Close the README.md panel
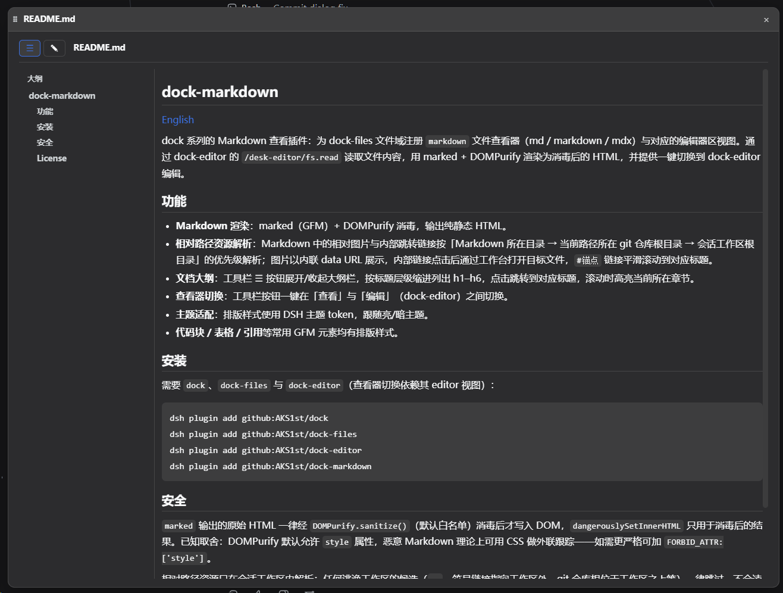783x593 pixels. pyautogui.click(x=766, y=20)
